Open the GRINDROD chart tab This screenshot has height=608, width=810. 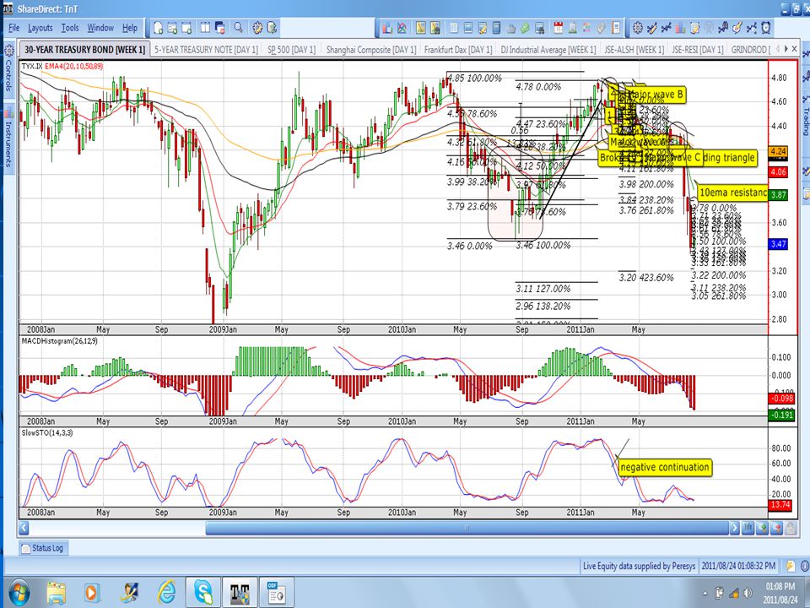[x=750, y=50]
